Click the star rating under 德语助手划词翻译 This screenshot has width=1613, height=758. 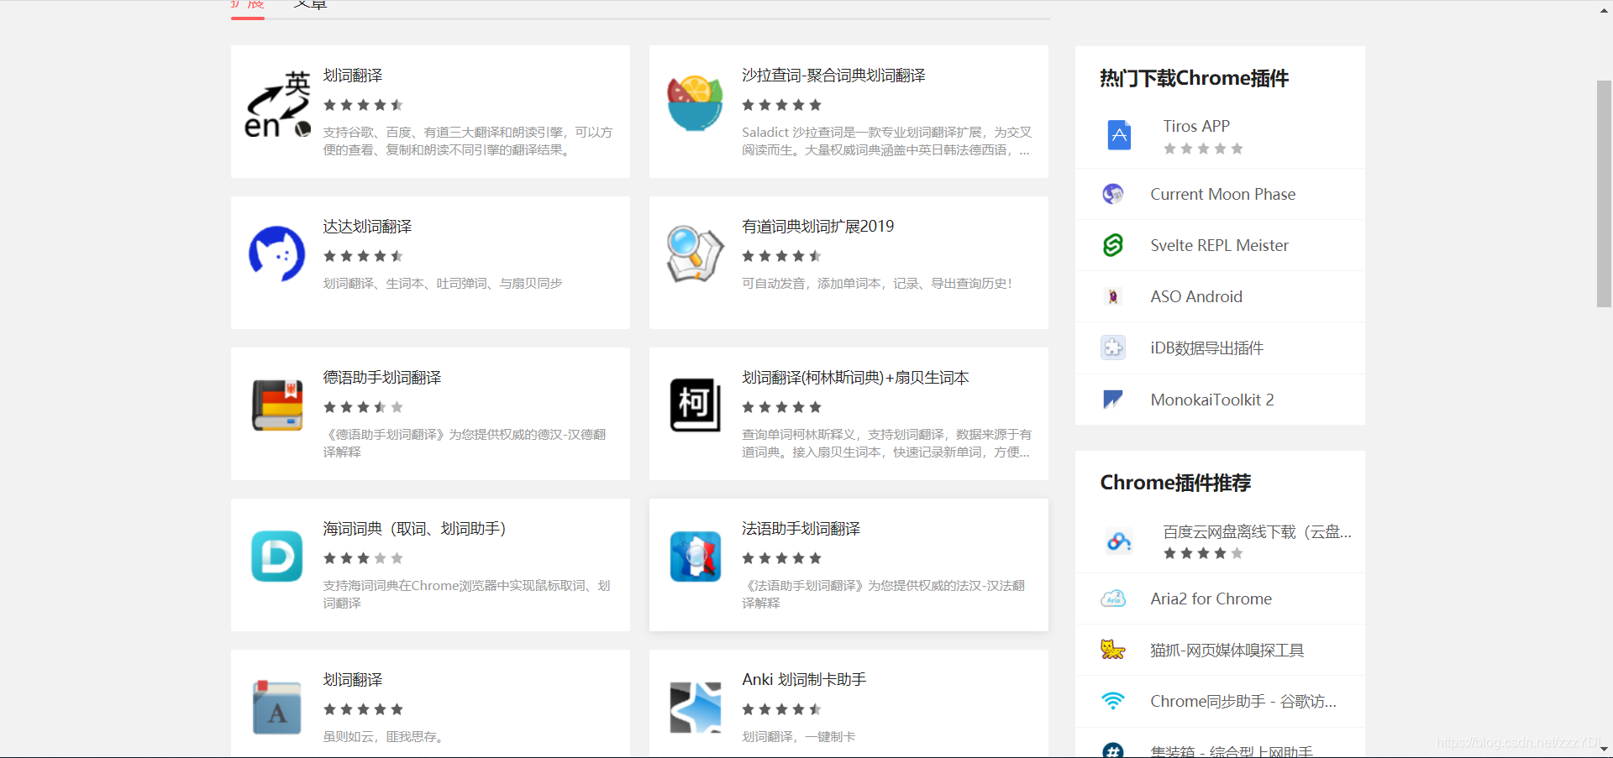point(363,407)
